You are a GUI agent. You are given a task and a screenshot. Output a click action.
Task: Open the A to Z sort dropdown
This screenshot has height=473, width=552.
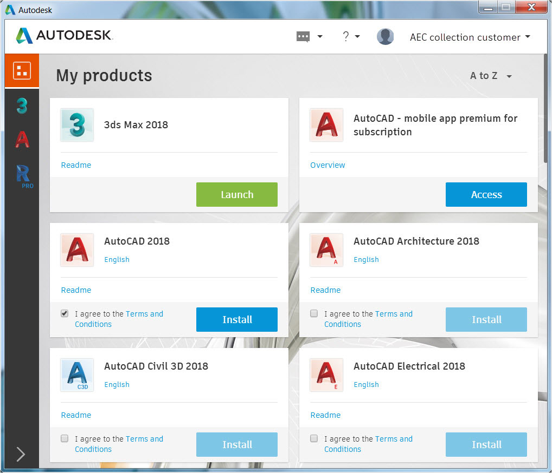(491, 76)
